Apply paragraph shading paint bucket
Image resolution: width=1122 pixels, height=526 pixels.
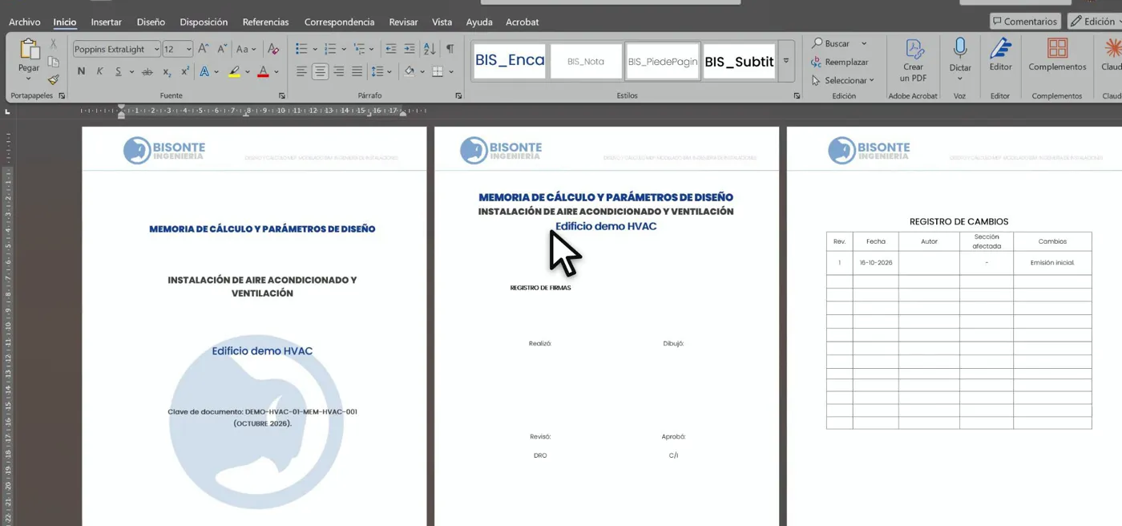click(410, 71)
